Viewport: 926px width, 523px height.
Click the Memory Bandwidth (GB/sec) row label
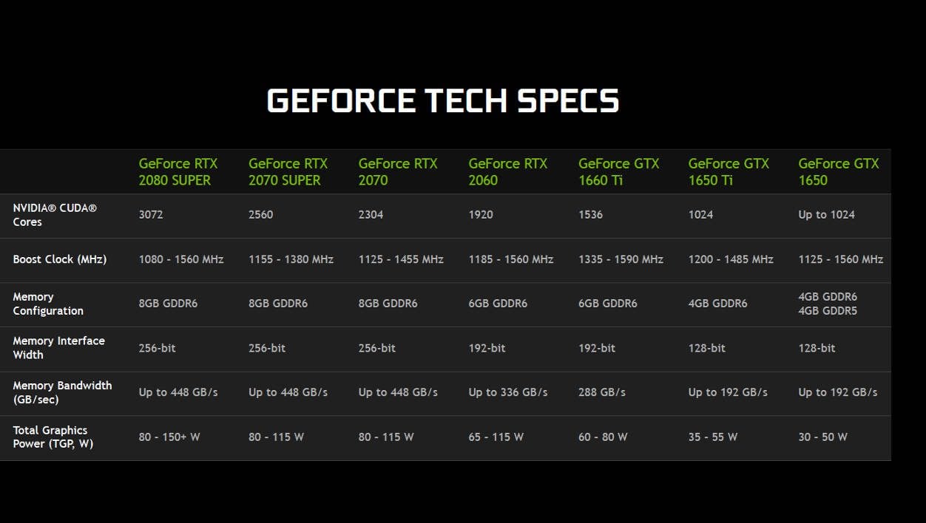click(x=62, y=392)
